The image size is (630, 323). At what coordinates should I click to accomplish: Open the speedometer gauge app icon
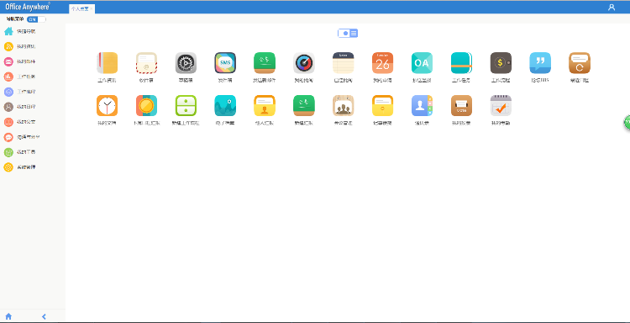point(304,63)
